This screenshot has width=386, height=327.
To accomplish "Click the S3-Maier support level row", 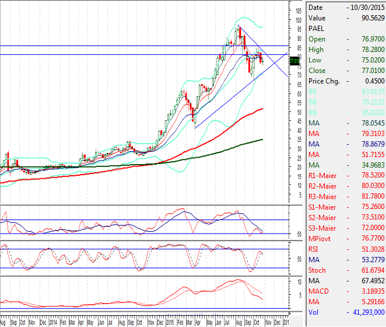I will pyautogui.click(x=345, y=228).
